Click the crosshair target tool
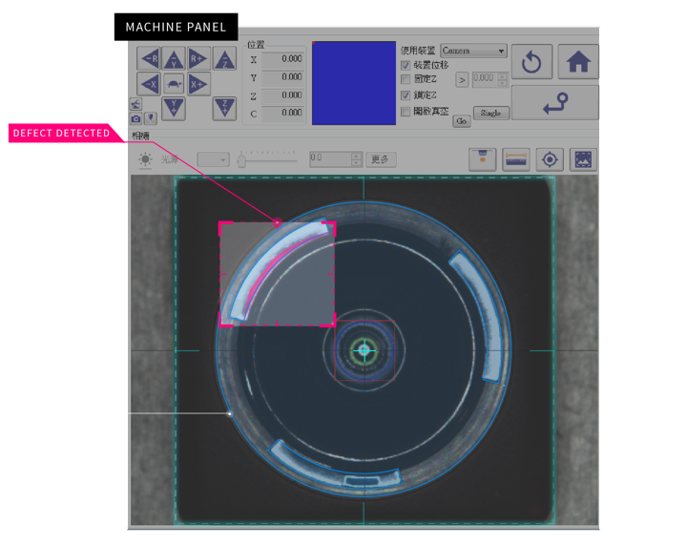The width and height of the screenshot is (687, 546). (x=550, y=159)
